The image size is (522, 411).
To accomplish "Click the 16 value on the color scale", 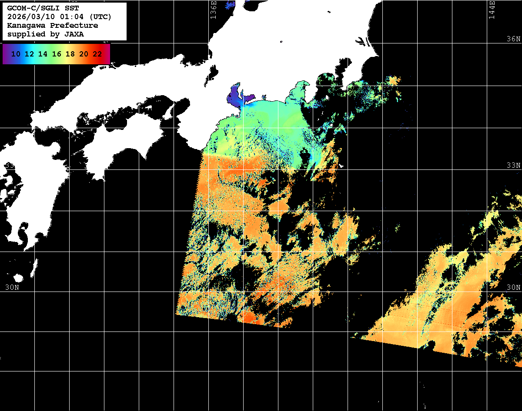I will (x=57, y=54).
